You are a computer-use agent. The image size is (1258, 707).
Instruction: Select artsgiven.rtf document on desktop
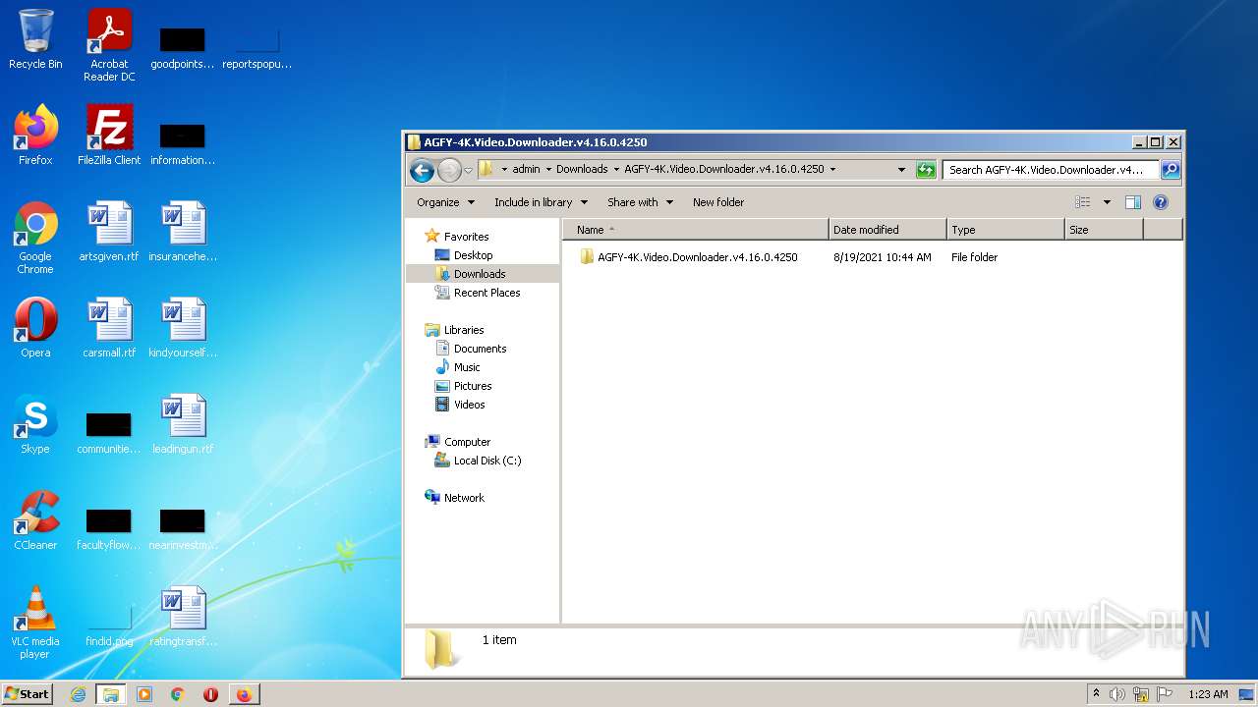pos(109,232)
